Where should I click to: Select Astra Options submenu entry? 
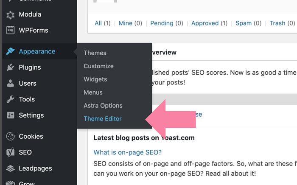[x=103, y=106]
